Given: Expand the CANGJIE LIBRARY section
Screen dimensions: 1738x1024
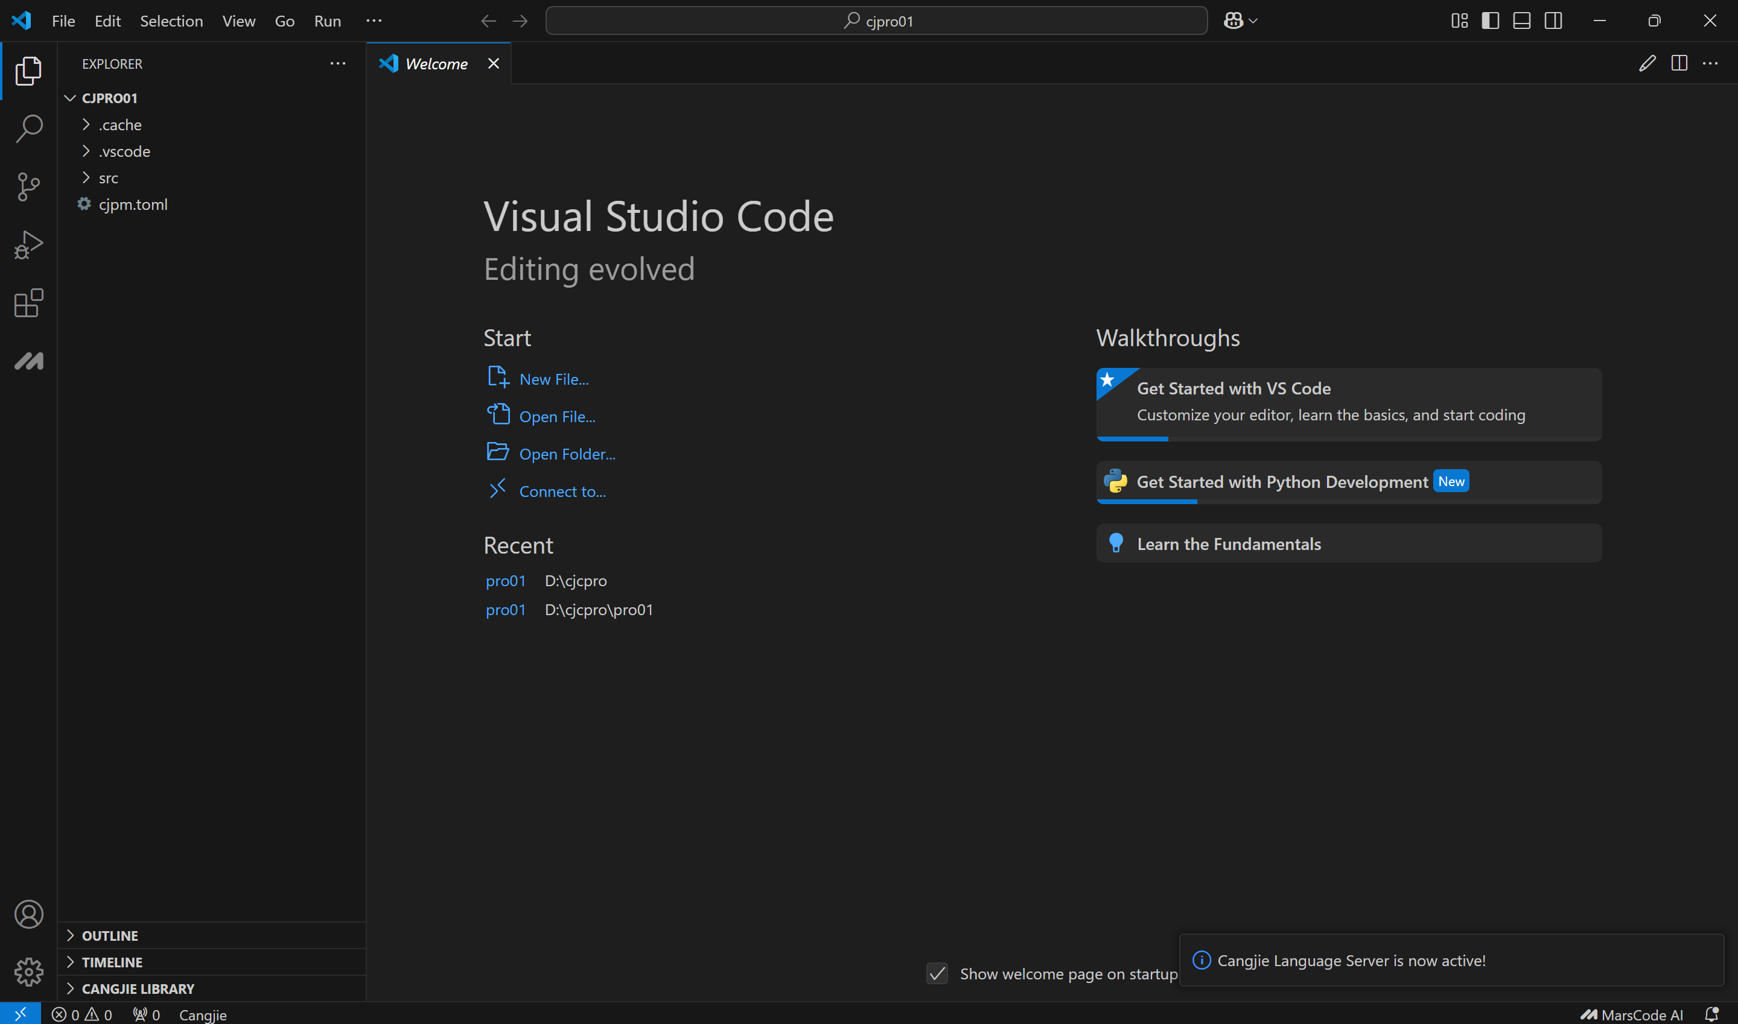Looking at the screenshot, I should 211,989.
